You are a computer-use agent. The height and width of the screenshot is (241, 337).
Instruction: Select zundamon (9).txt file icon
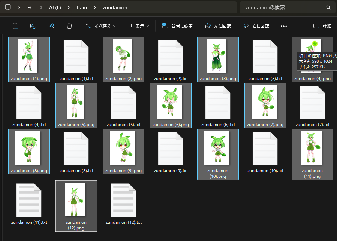[x=171, y=149]
